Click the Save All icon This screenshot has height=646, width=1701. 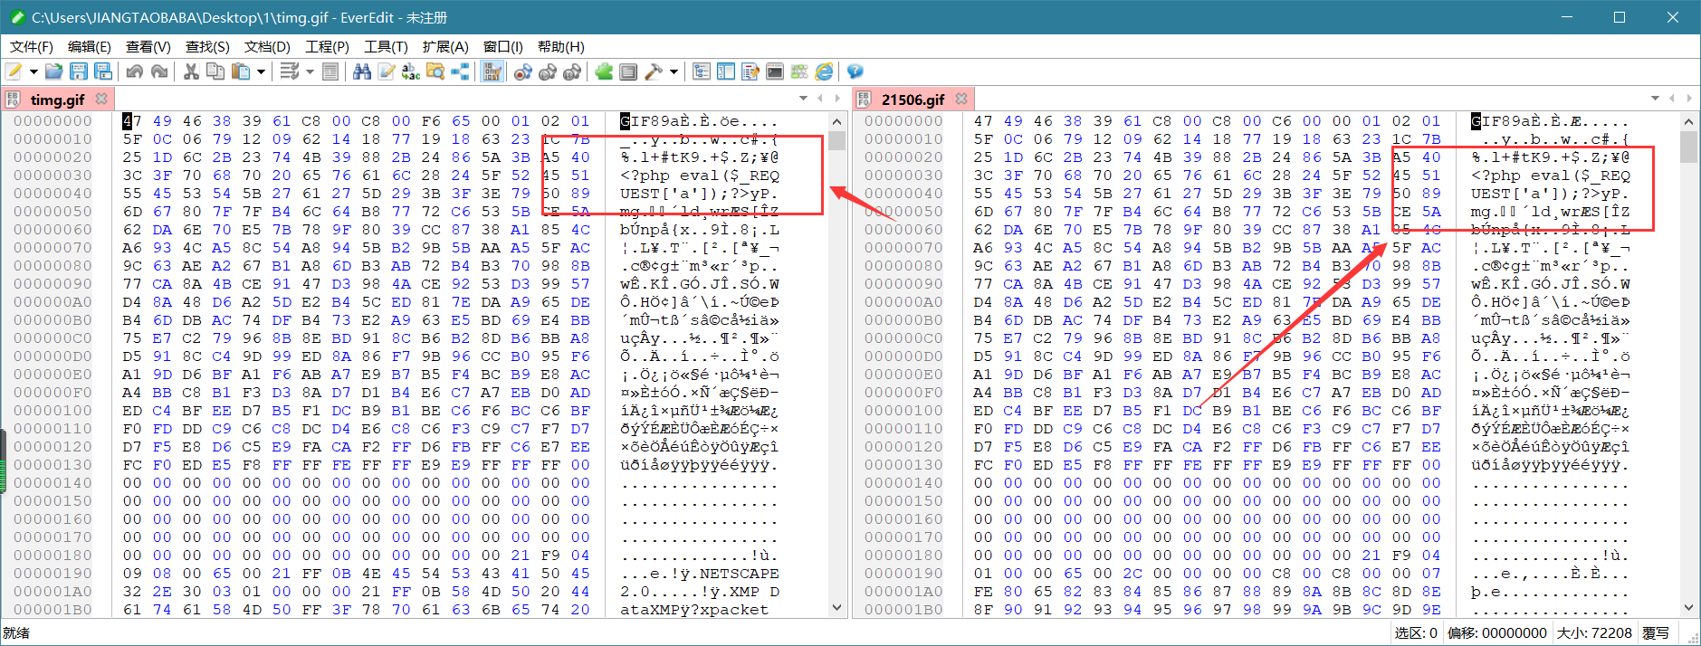tap(103, 71)
